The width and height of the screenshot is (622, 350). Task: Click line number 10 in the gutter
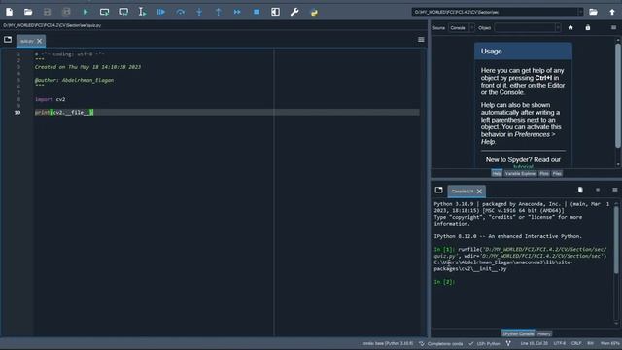17,113
